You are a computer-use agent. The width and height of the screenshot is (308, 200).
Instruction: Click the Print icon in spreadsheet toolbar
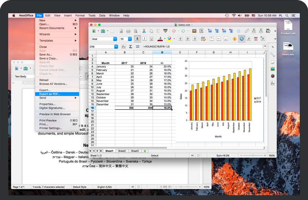click(x=128, y=31)
